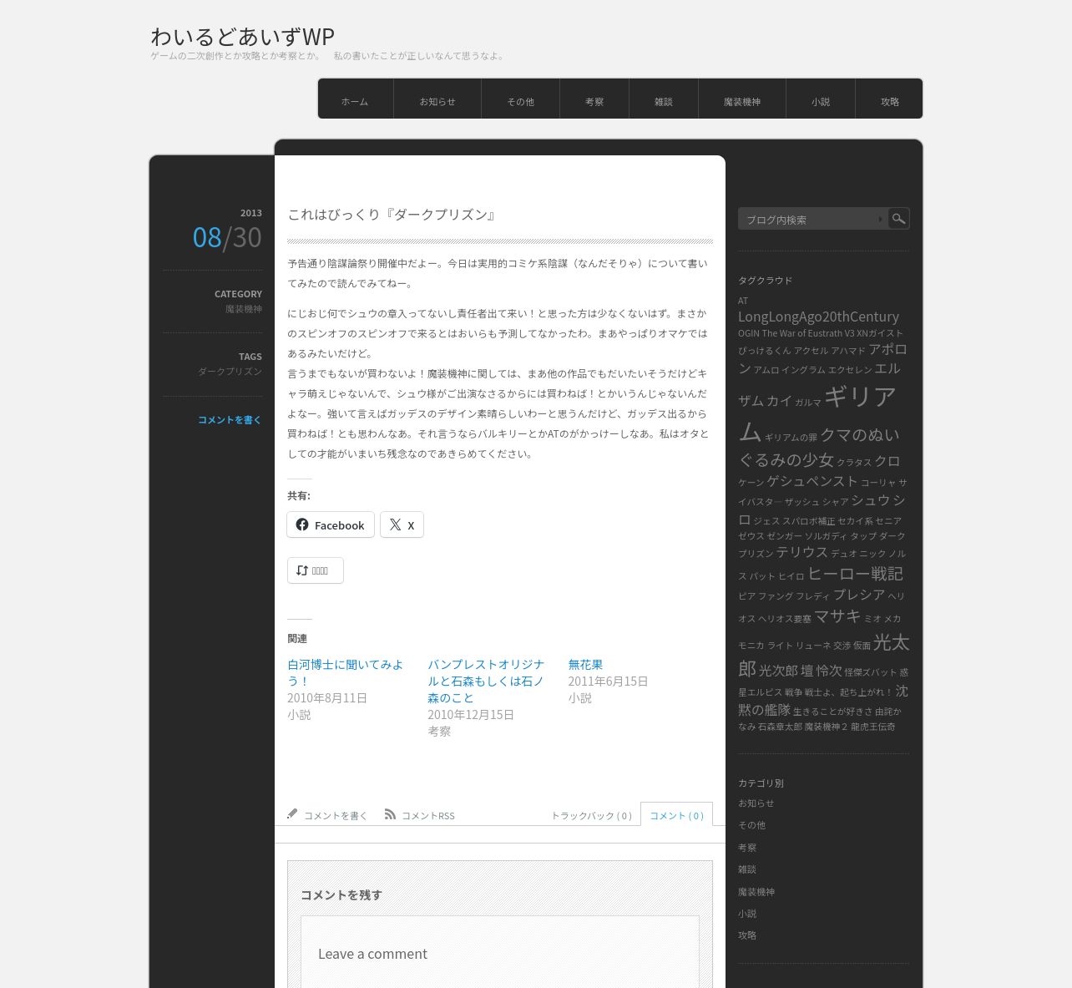Click the タグクラウド heading
The height and width of the screenshot is (988, 1072).
tap(765, 281)
